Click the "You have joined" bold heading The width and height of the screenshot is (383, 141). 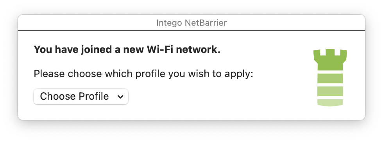(x=127, y=50)
